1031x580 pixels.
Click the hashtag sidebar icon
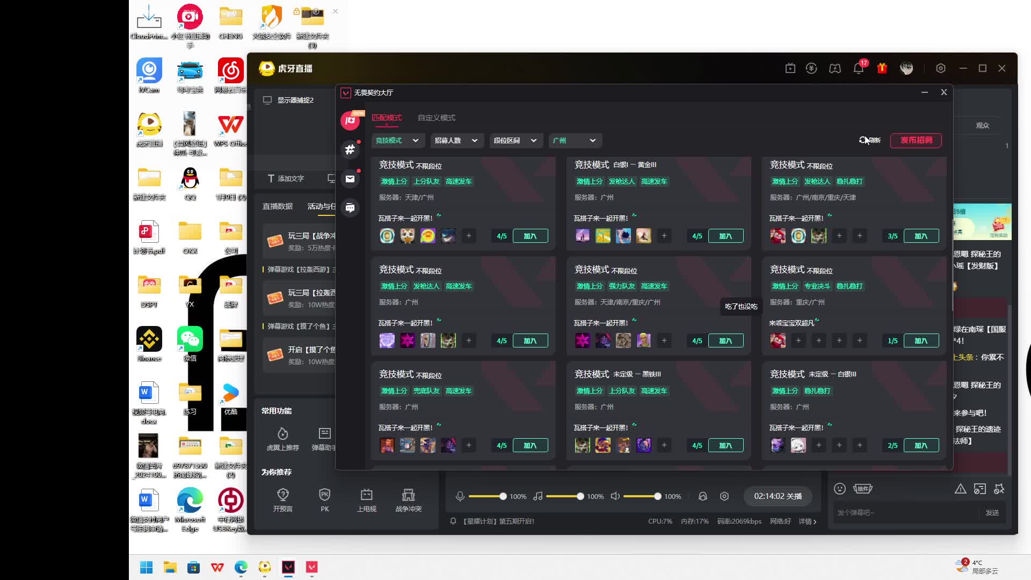(x=350, y=150)
